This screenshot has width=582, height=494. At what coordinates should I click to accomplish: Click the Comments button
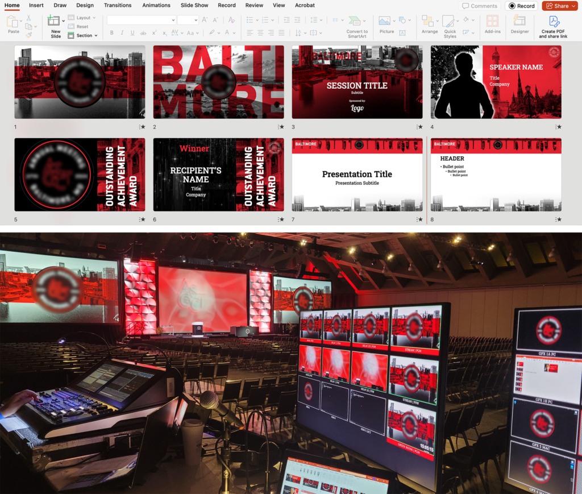click(480, 6)
